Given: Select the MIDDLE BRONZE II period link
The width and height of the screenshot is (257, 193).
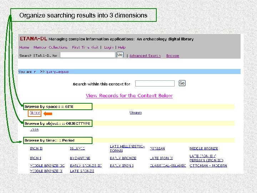Looking at the screenshot, I should point(46,171).
